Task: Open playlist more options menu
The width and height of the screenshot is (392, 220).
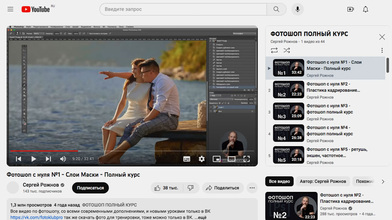Action: 382,50
